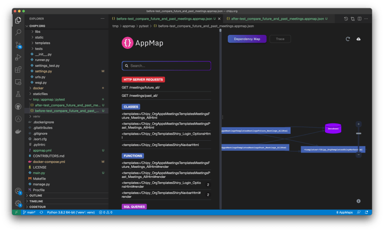Select the Python 3.8.2 interpreter

pos(71,212)
